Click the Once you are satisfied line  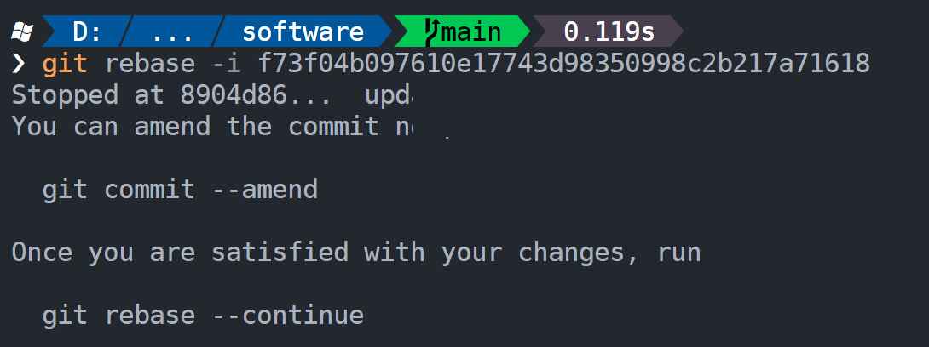pos(356,253)
